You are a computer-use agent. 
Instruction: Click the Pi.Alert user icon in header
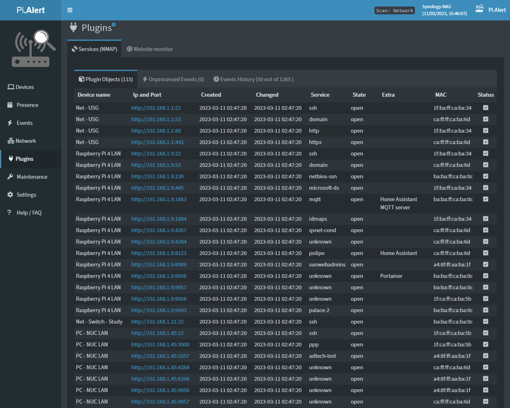(480, 9)
